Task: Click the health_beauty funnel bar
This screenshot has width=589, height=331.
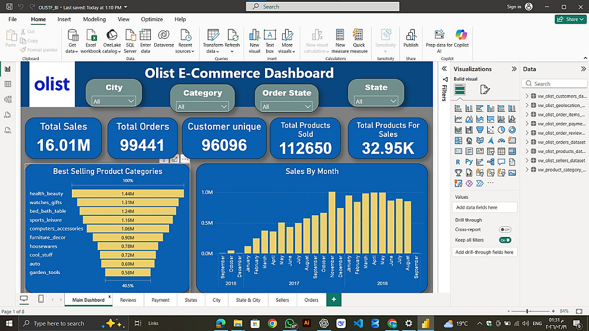Action: (128, 193)
